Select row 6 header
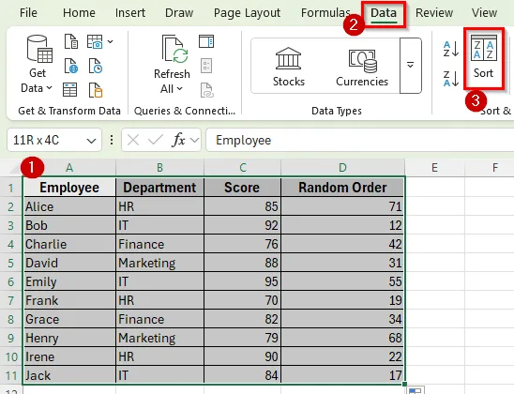Viewport: 514px width, 394px height. point(11,281)
